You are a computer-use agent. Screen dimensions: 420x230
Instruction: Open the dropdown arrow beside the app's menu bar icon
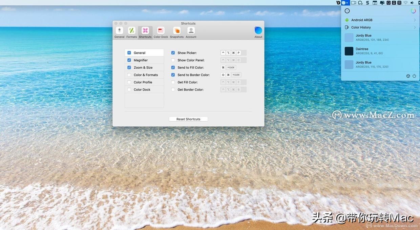pyautogui.click(x=347, y=2)
